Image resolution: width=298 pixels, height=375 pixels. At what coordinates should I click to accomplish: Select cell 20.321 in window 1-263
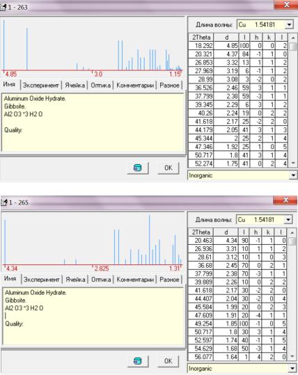point(201,54)
